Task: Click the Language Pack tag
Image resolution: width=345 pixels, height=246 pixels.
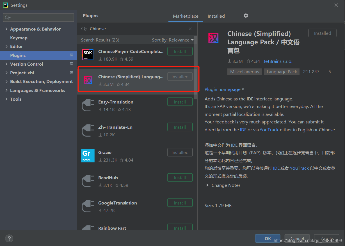Action: click(282, 72)
